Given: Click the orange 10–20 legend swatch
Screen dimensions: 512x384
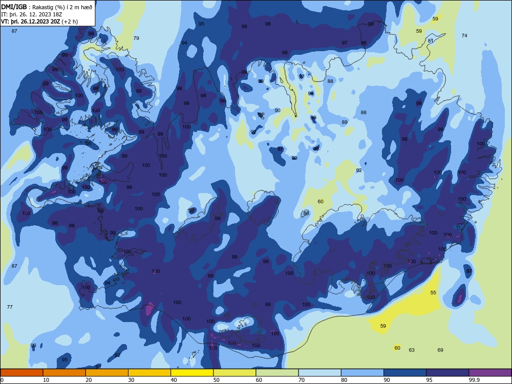Looking at the screenshot, I should (65, 373).
